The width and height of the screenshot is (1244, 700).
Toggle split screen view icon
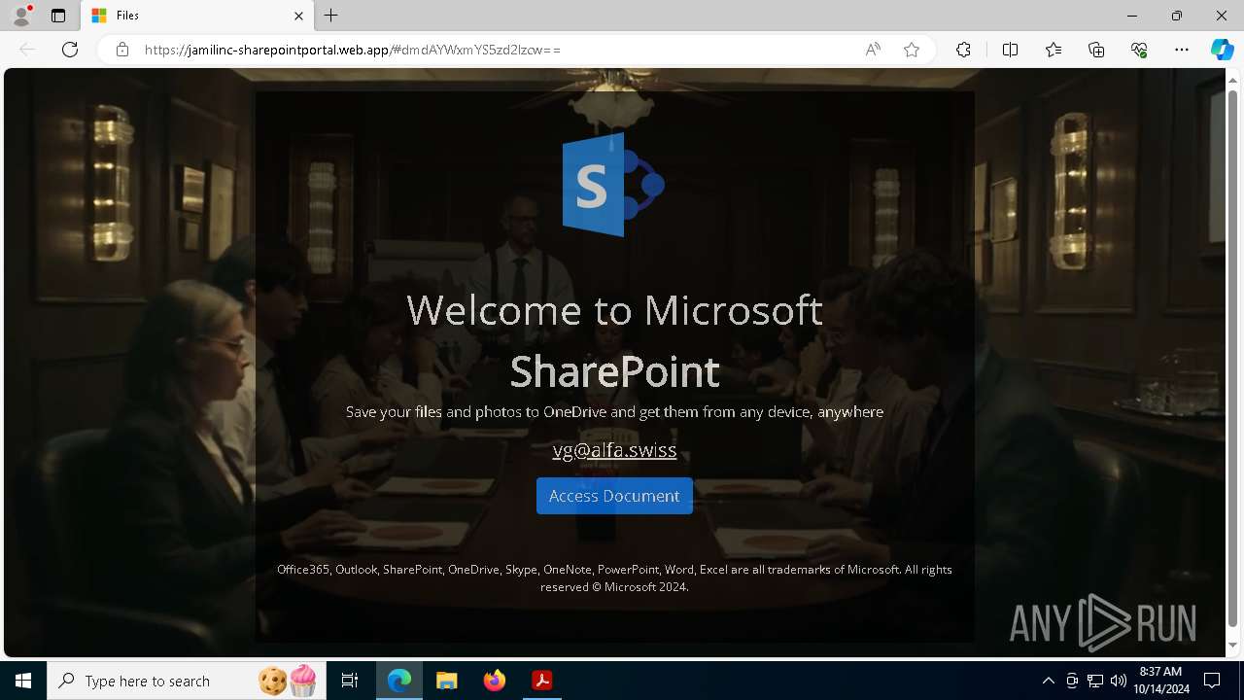pos(1010,50)
